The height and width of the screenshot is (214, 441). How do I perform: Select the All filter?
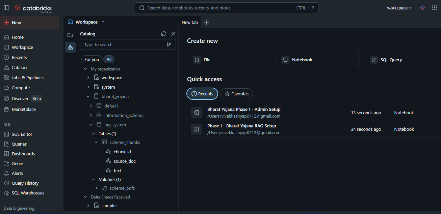[109, 59]
